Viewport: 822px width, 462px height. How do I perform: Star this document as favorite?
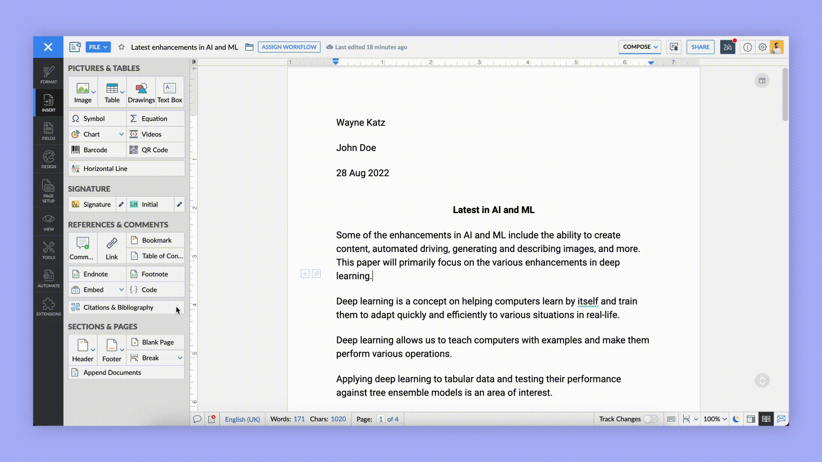(x=122, y=47)
